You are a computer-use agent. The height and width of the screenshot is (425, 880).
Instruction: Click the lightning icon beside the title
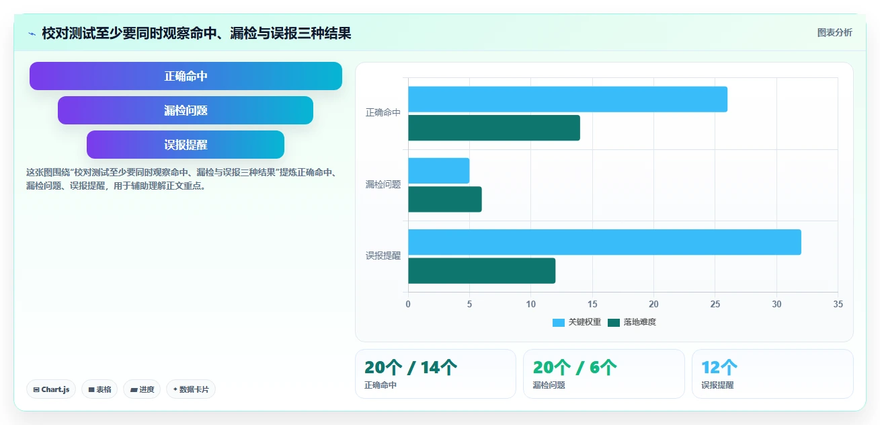pos(32,34)
